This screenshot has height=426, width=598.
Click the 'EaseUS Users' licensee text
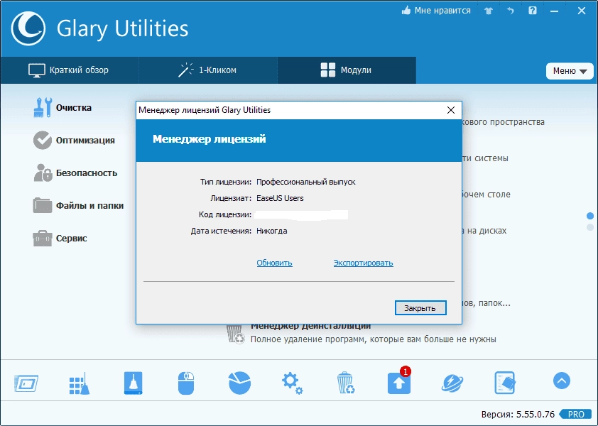280,198
